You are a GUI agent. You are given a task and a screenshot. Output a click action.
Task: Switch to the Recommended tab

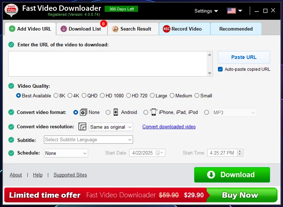click(236, 29)
